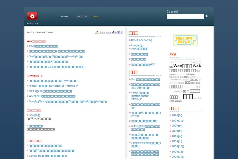
Task: Open the Rss navigation item
Action: 96,16
